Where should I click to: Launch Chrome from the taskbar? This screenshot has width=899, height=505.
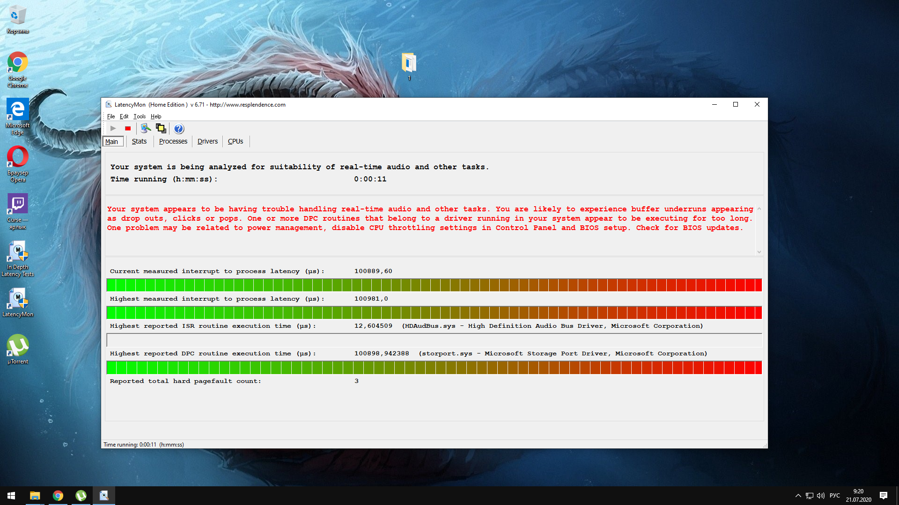coord(58,496)
